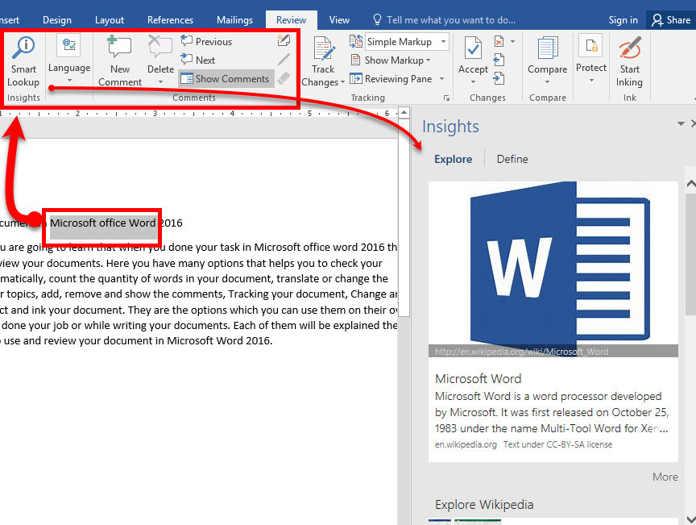This screenshot has width=696, height=525.
Task: Toggle the Reviewing Pane
Action: [391, 79]
